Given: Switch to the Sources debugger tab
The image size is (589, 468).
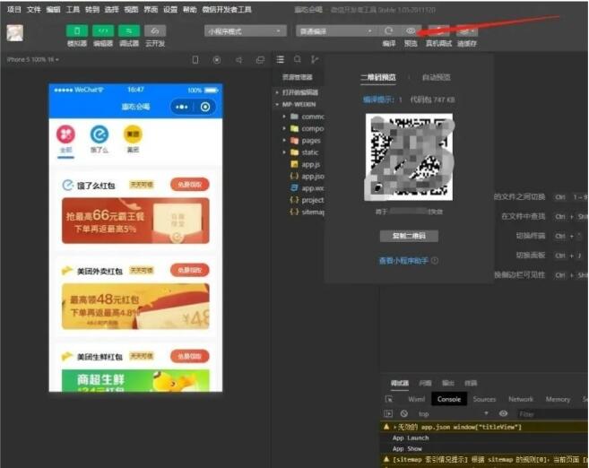Looking at the screenshot, I should pos(484,399).
